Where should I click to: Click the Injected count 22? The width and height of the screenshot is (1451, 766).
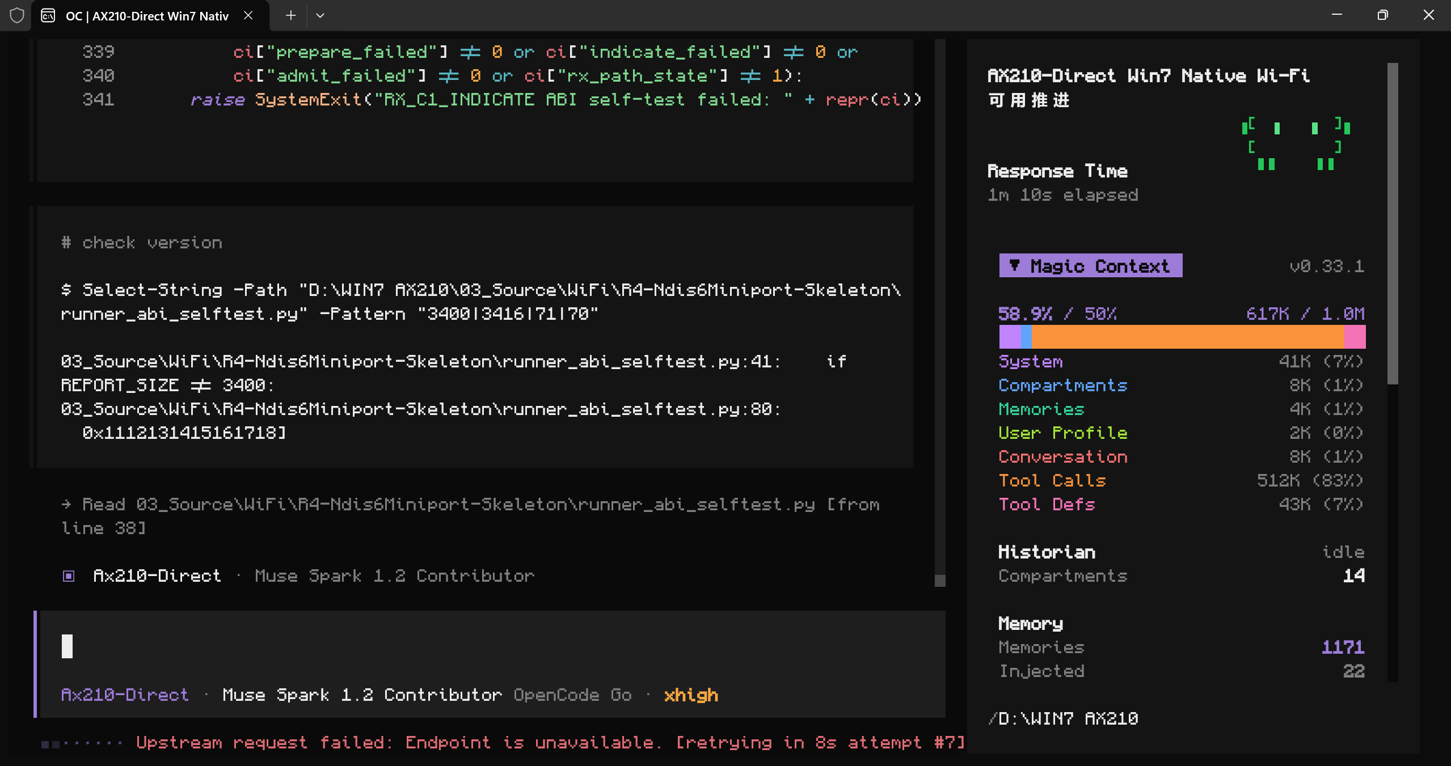(x=1353, y=671)
